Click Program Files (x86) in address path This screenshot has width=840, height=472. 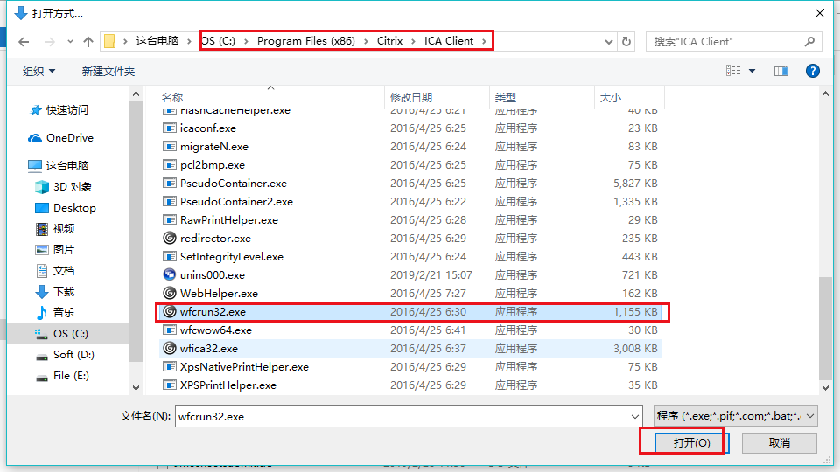tap(306, 41)
